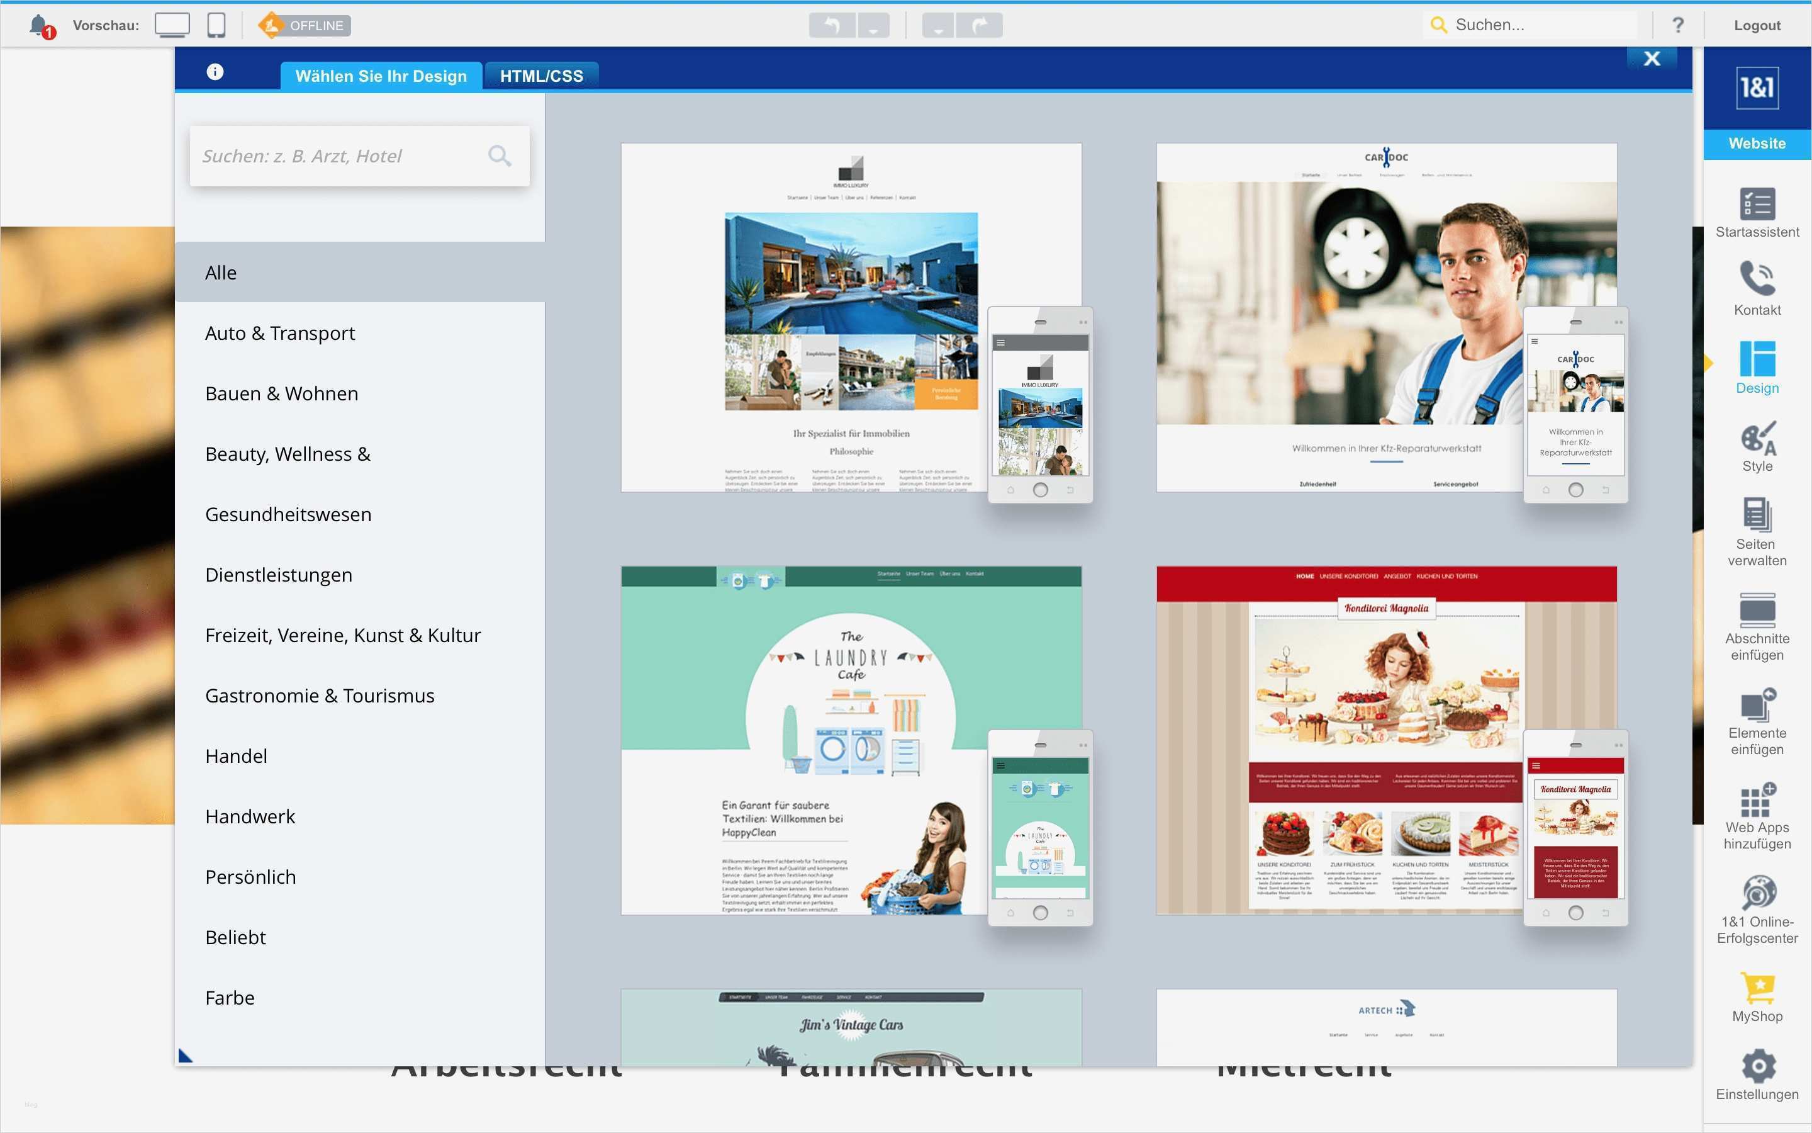Image resolution: width=1812 pixels, height=1133 pixels.
Task: Select the Wählen Sie Ihr Design tab
Action: pyautogui.click(x=381, y=75)
